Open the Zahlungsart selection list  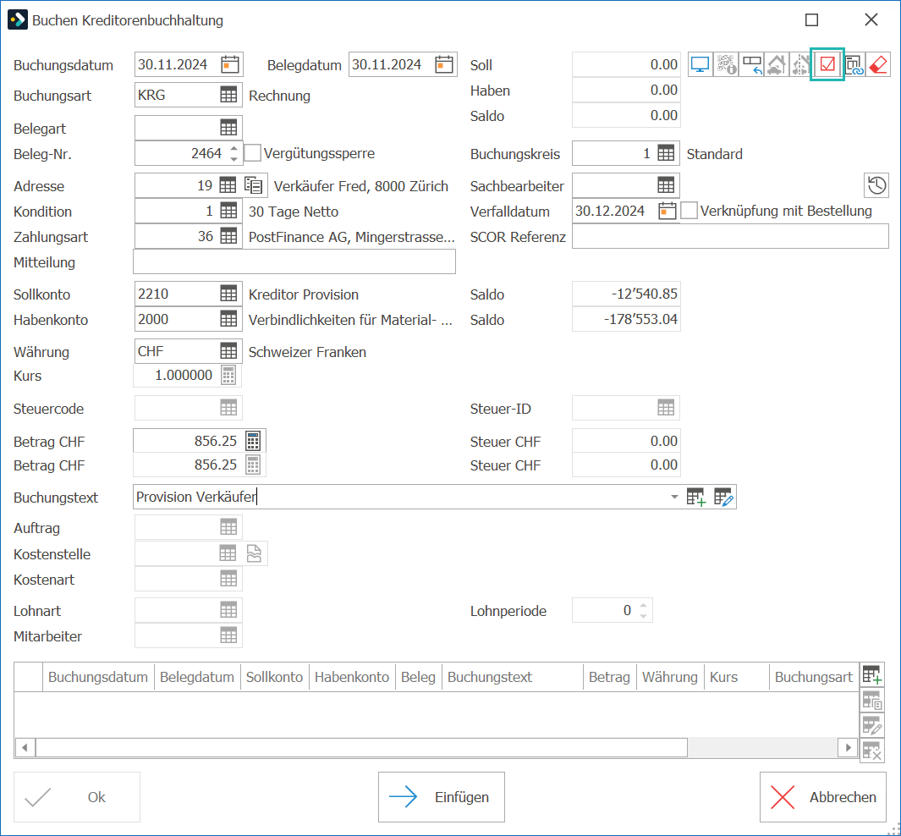tap(228, 236)
